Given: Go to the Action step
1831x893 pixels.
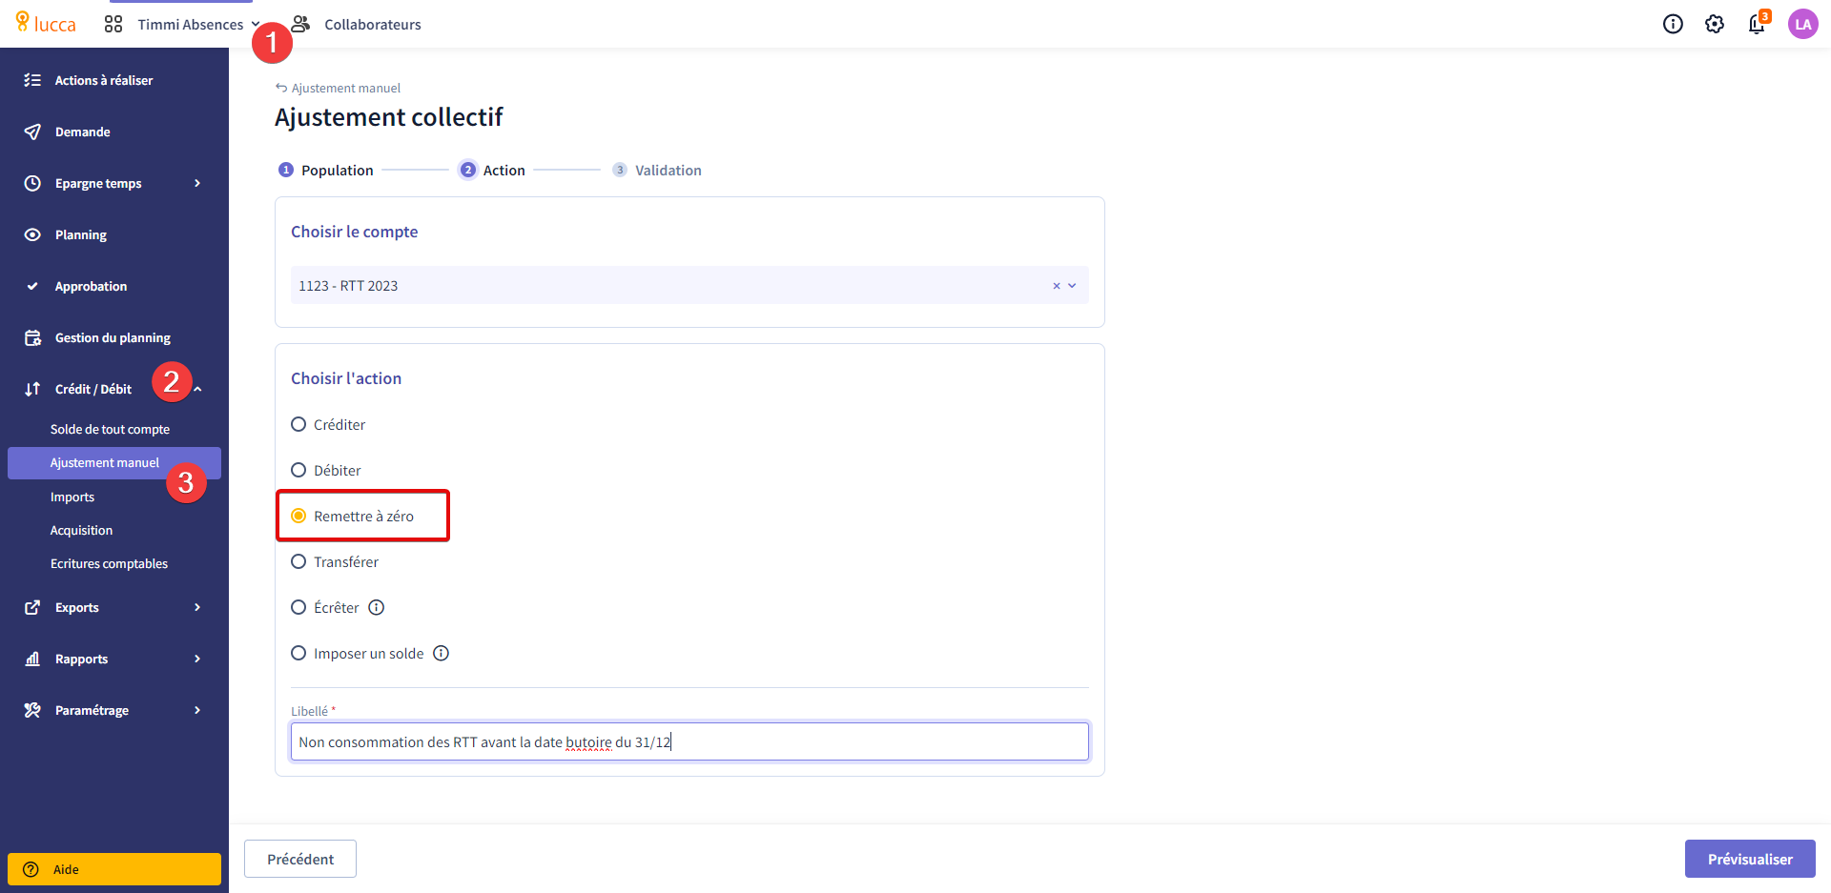Looking at the screenshot, I should pos(492,170).
